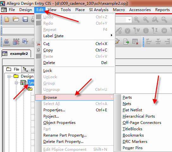The height and width of the screenshot is (152, 172).
Task: Click the table with red X icon
Action: (x=135, y=42)
